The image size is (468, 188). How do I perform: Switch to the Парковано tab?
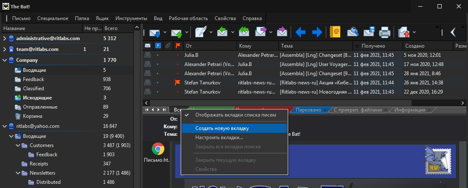pos(308,110)
